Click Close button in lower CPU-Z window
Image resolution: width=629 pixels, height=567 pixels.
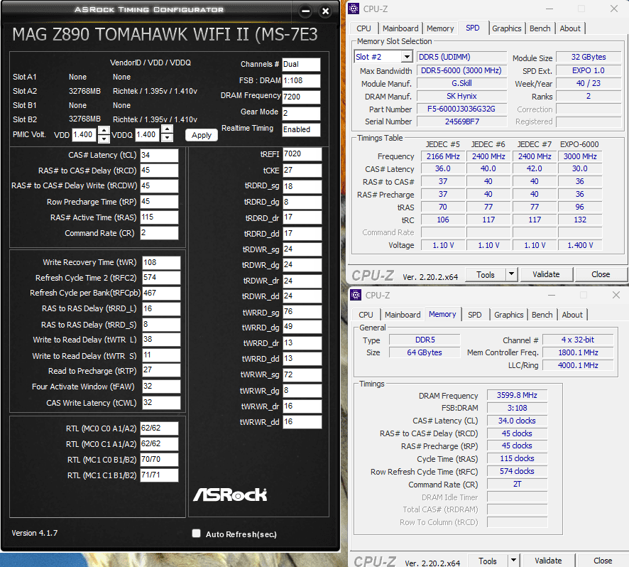pyautogui.click(x=603, y=561)
